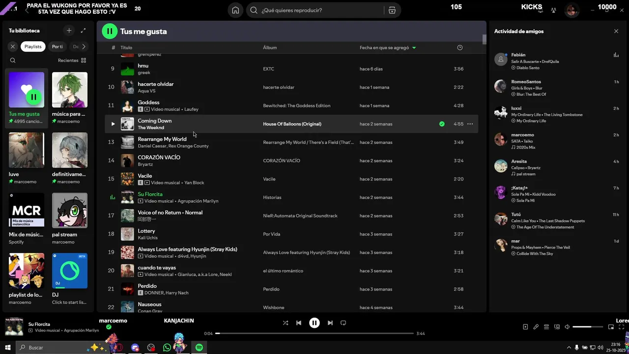Mute the Spotify volume speaker icon
The image size is (629, 354).
click(x=567, y=327)
